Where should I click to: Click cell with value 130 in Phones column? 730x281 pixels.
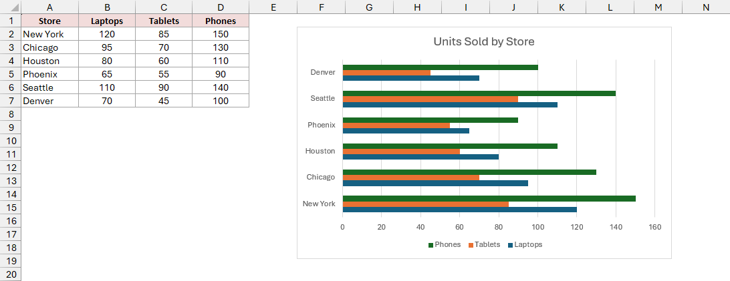point(221,48)
